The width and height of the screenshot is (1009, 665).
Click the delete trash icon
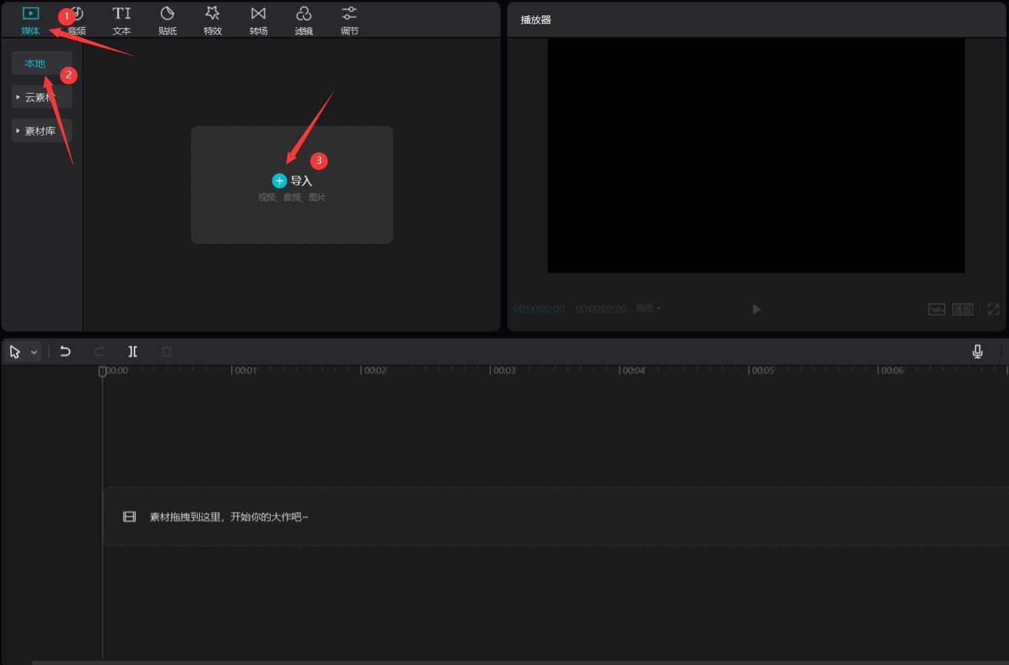tap(167, 351)
